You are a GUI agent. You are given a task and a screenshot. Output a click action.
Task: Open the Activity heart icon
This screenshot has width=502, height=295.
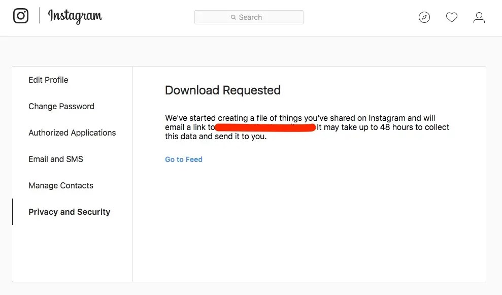pyautogui.click(x=452, y=17)
